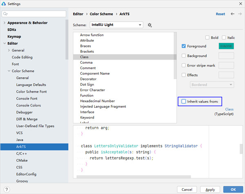Pick the green Foreground color swatch

[226, 46]
